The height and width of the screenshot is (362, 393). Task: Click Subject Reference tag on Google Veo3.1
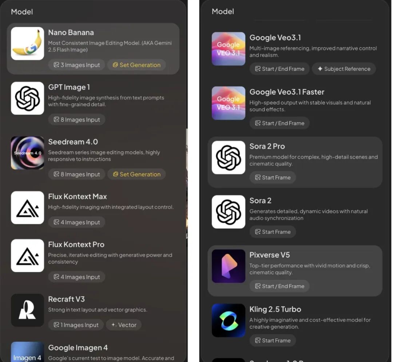(344, 69)
